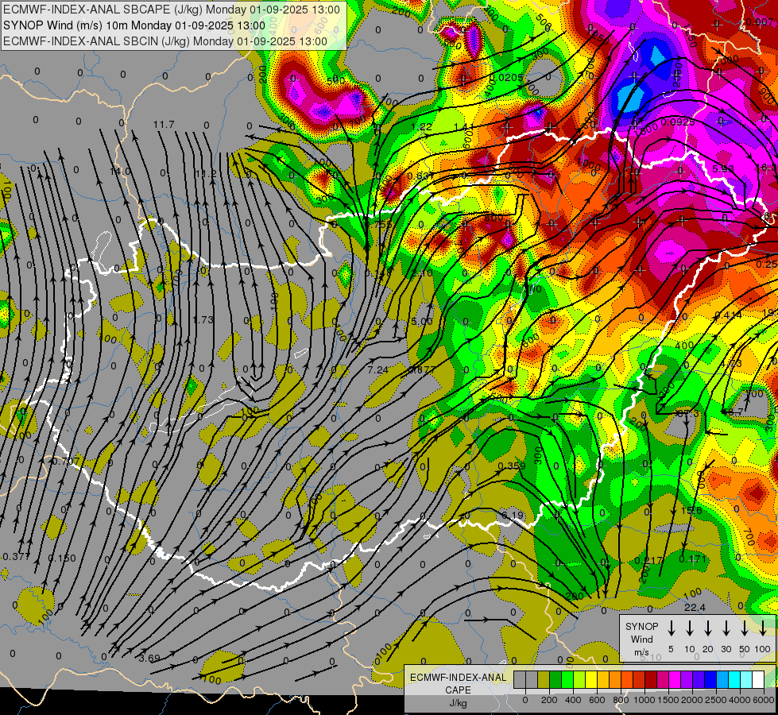
Task: Click the 5 m/s wind arrow in legend
Action: [671, 628]
